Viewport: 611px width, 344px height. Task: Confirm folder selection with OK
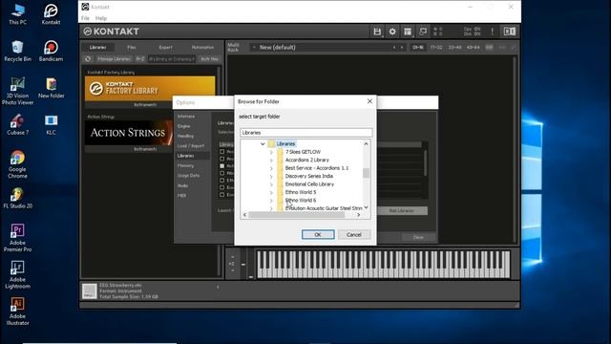click(318, 234)
